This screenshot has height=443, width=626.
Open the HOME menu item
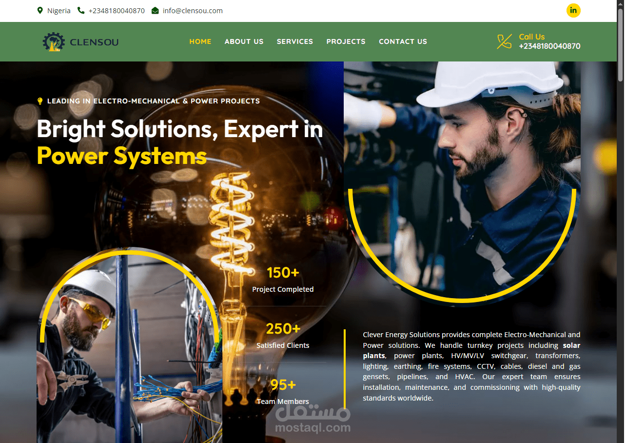coord(200,41)
